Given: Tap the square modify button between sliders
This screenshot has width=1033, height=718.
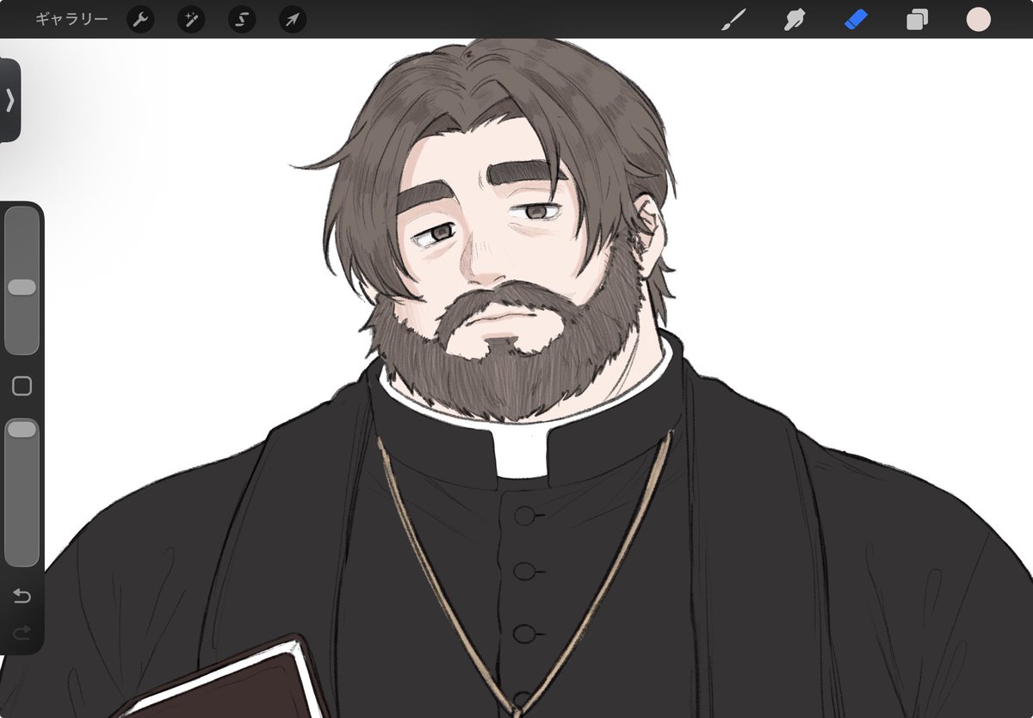Looking at the screenshot, I should [x=22, y=386].
